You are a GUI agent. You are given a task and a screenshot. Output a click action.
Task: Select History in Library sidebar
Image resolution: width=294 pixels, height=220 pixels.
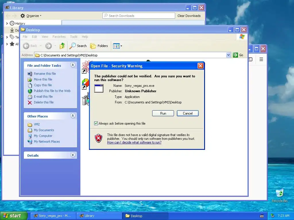coord(20,23)
